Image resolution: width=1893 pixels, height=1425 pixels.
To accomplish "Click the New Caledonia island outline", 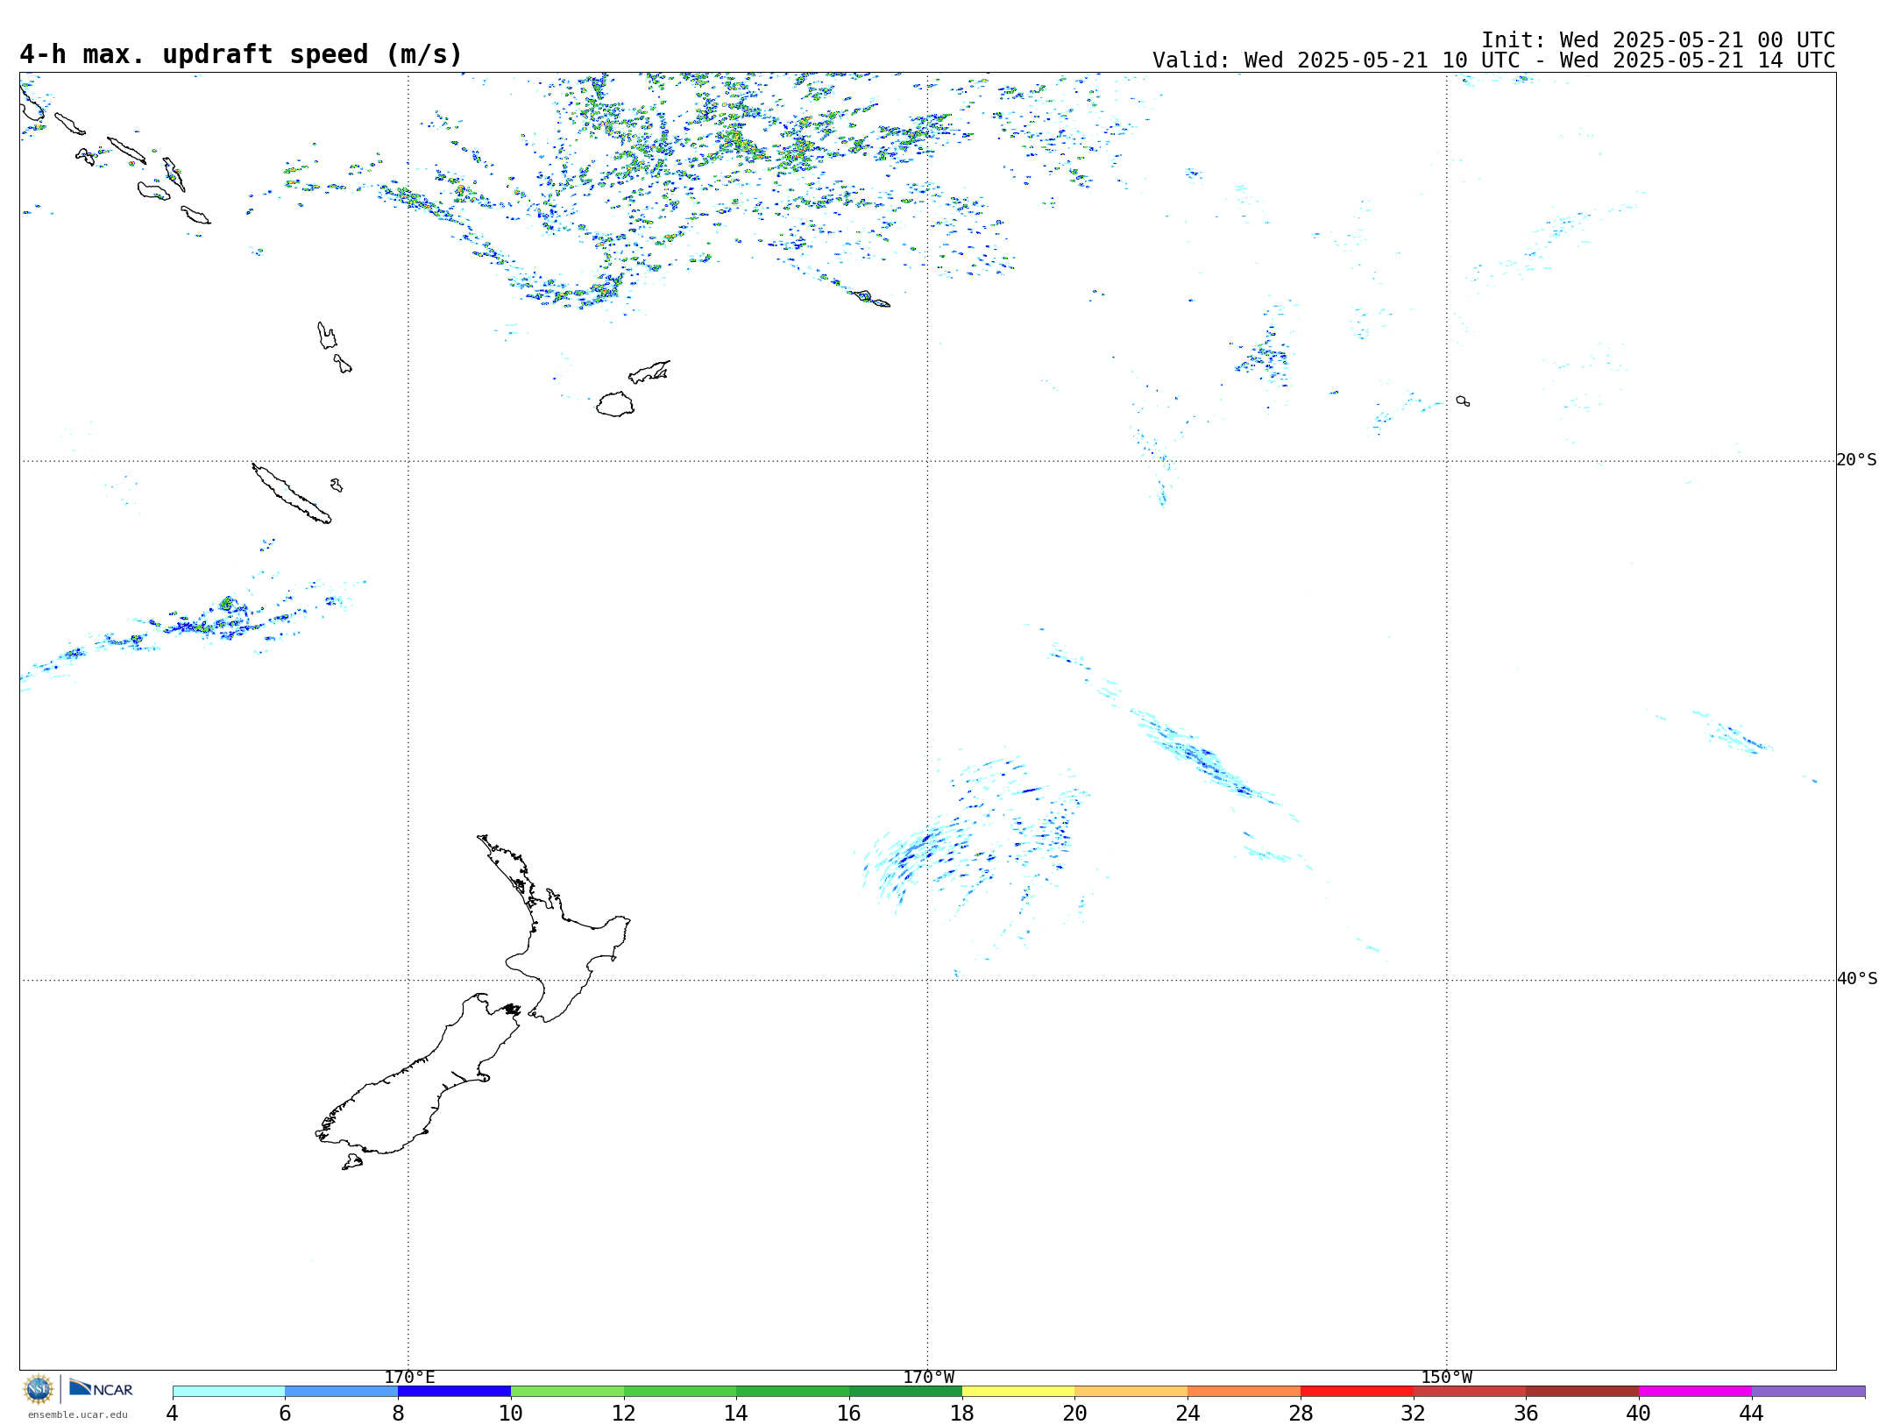I will 292,493.
